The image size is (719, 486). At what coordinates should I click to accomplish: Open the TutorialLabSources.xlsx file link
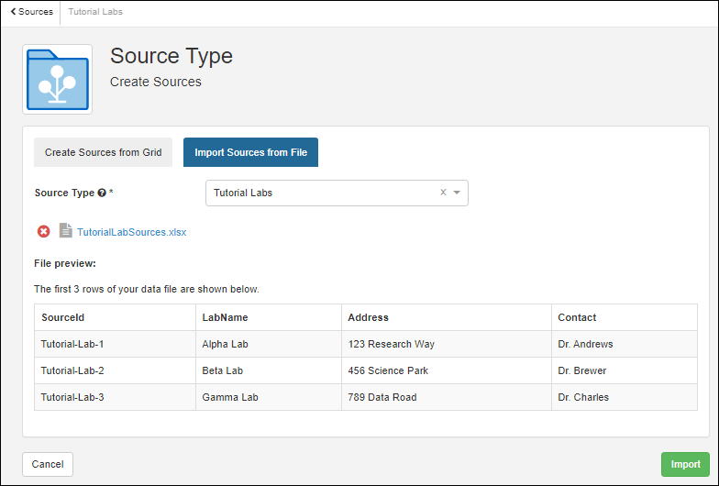click(131, 232)
